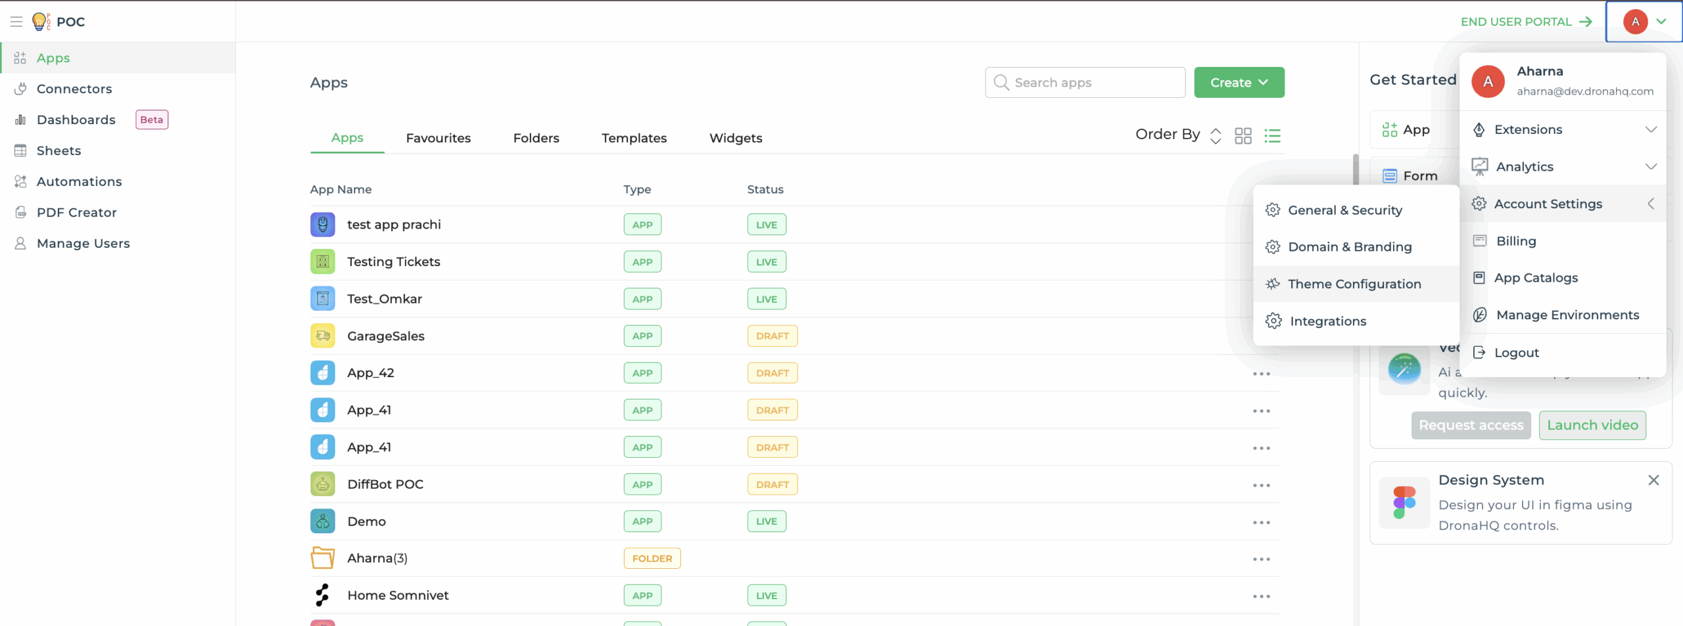Toggle the Order By sort direction
The height and width of the screenshot is (626, 1683).
click(x=1216, y=135)
